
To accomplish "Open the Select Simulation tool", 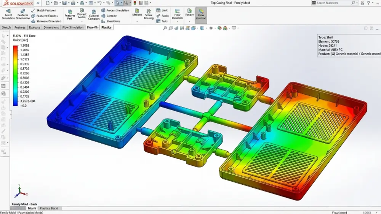I will point(8,14).
